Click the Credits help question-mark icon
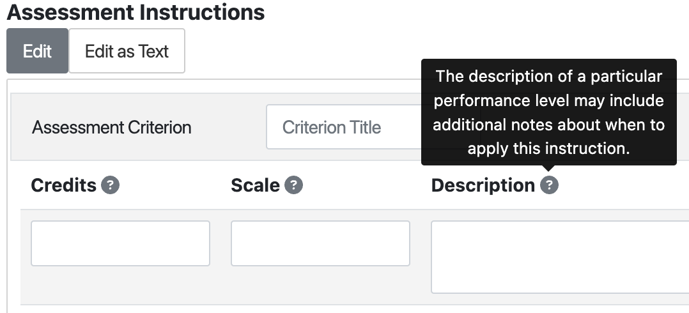 point(111,186)
